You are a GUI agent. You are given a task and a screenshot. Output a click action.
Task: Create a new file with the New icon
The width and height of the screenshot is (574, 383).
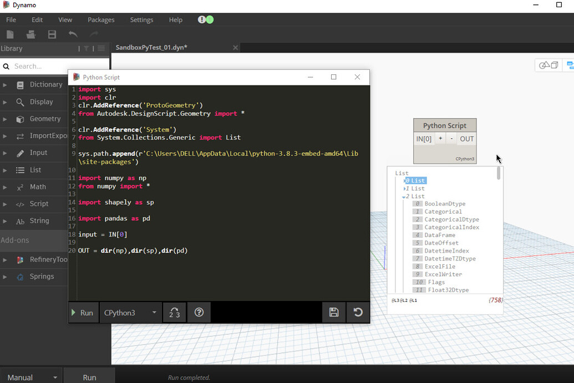(10, 34)
